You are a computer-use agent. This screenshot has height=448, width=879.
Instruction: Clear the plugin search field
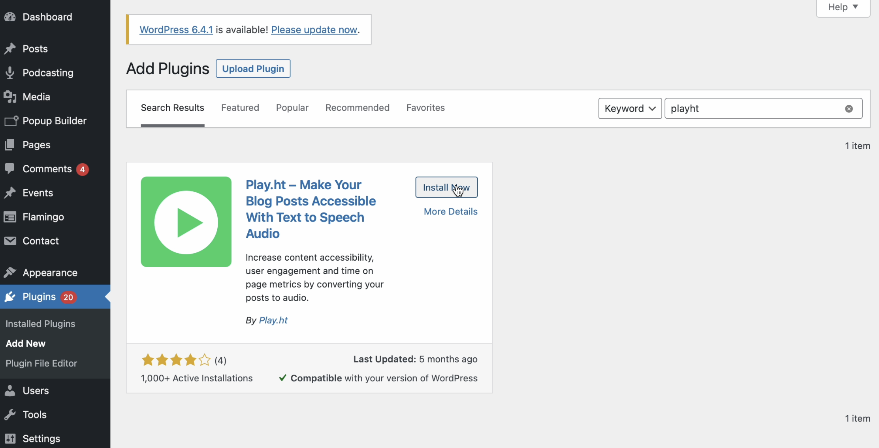(x=849, y=109)
